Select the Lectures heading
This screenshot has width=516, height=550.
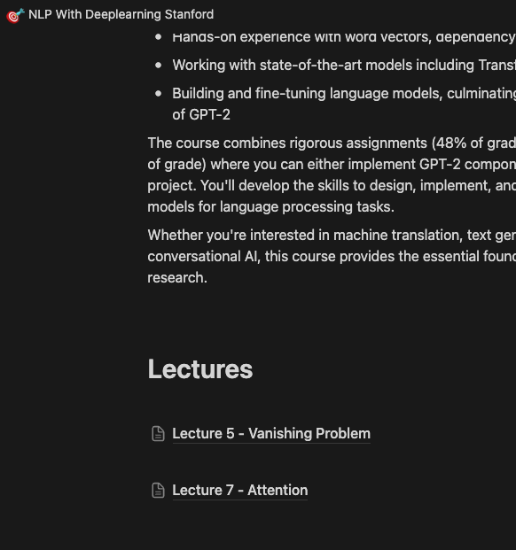click(x=200, y=369)
